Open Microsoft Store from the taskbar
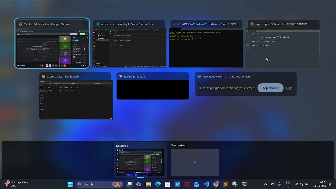Screen dimensions: 336x189 (x=167, y=184)
